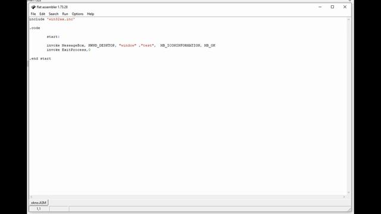Select the okno.ASM file tab

click(39, 203)
